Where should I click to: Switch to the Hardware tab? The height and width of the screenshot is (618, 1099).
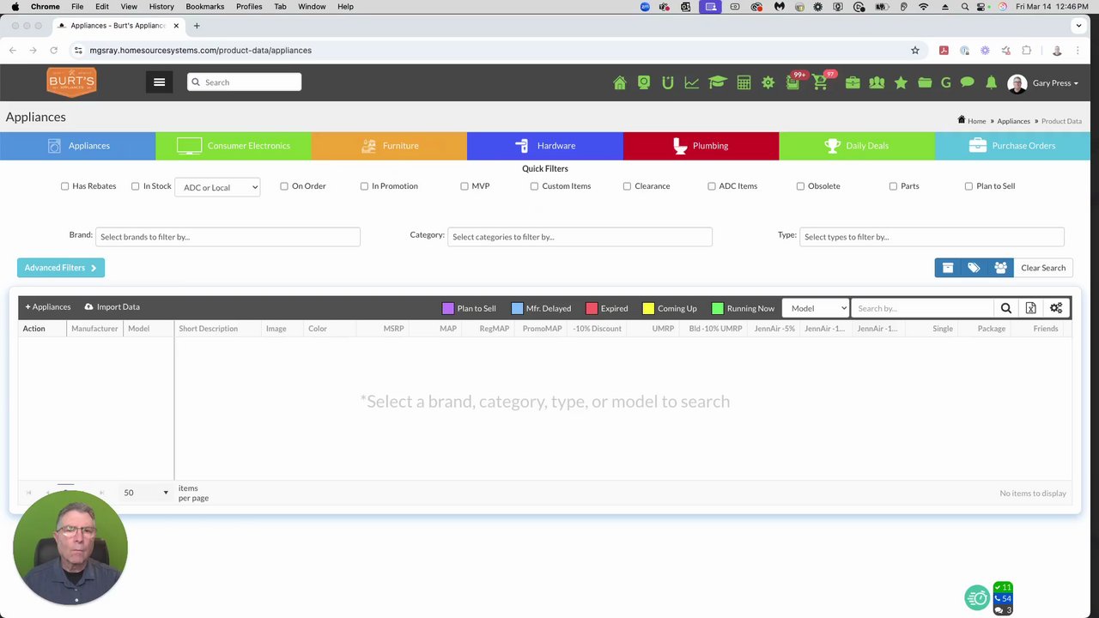(x=545, y=146)
